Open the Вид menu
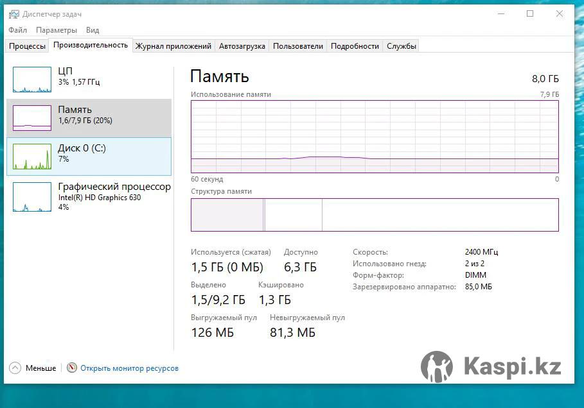Image resolution: width=584 pixels, height=408 pixels. pos(93,30)
